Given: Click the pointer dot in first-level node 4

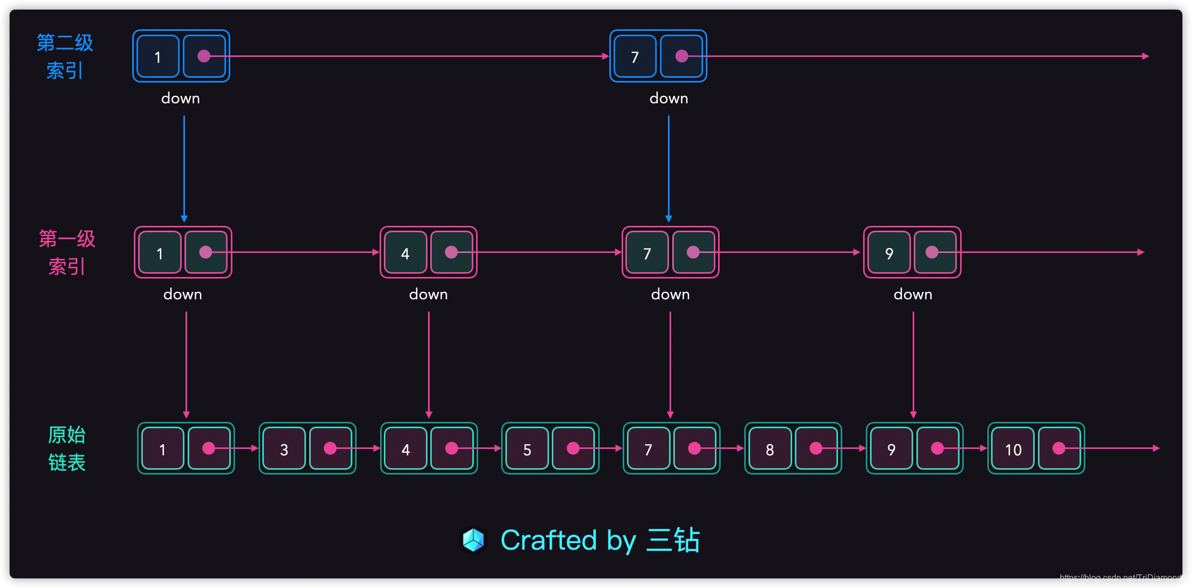Looking at the screenshot, I should (451, 252).
